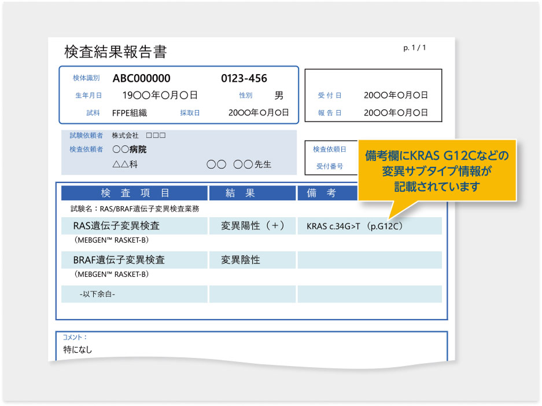
Task: Click the 検査結果報告書 report title
Action: [x=115, y=52]
